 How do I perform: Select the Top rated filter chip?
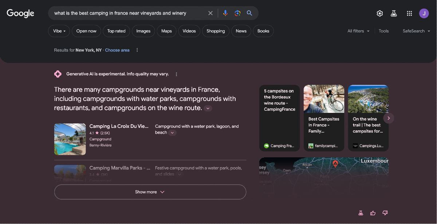click(117, 31)
